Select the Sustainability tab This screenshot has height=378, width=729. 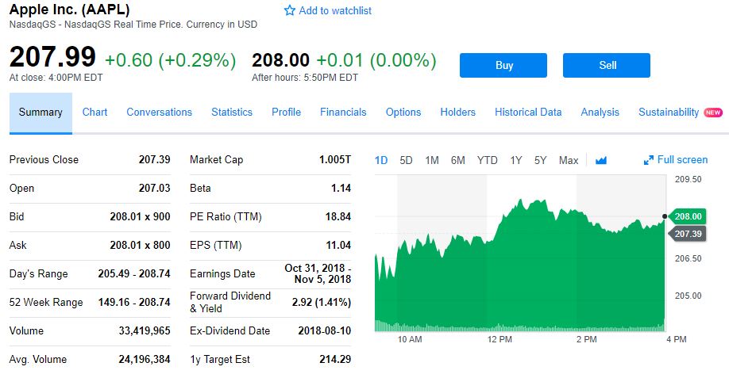[669, 113]
